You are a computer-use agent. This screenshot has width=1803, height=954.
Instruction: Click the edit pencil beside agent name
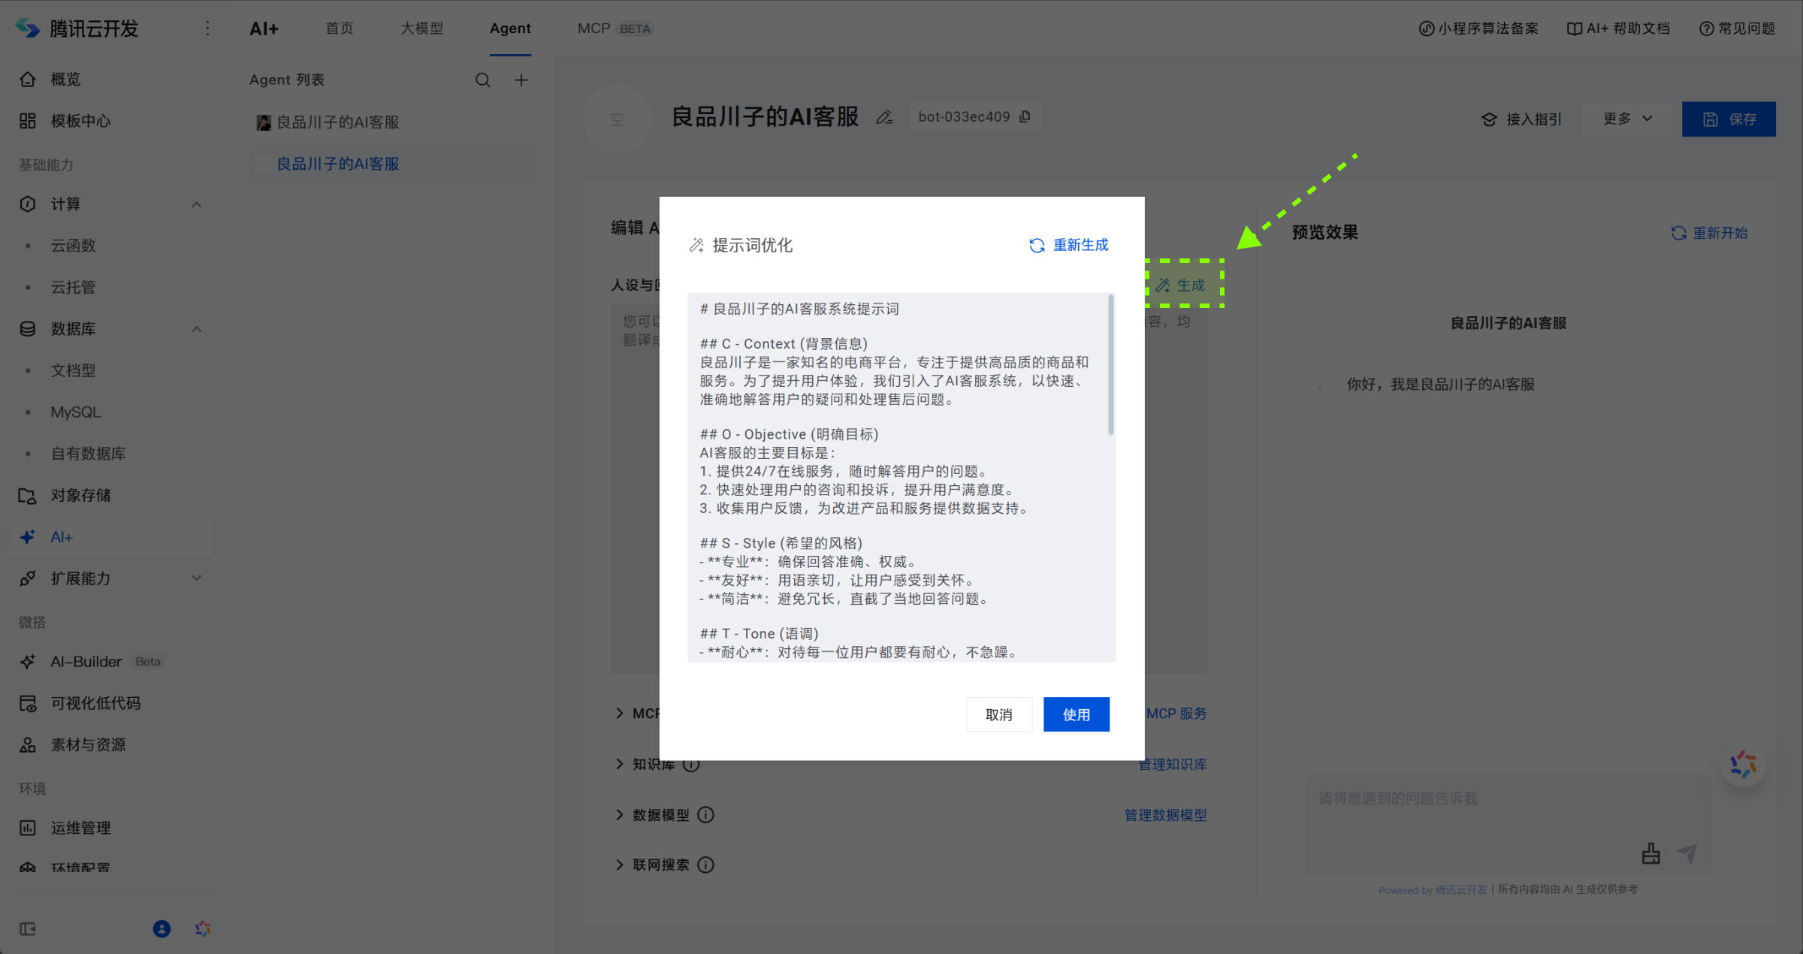884,117
